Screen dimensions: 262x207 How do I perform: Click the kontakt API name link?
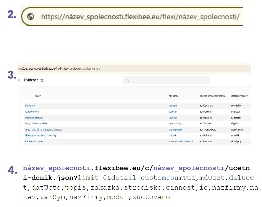173,106
